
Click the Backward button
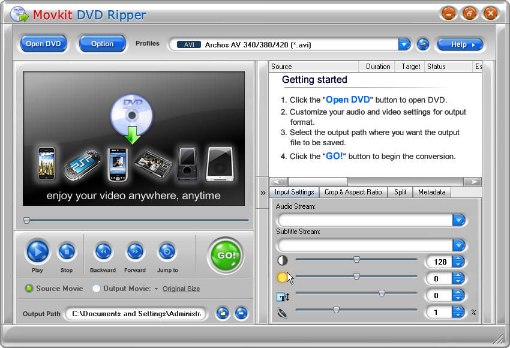pos(103,251)
